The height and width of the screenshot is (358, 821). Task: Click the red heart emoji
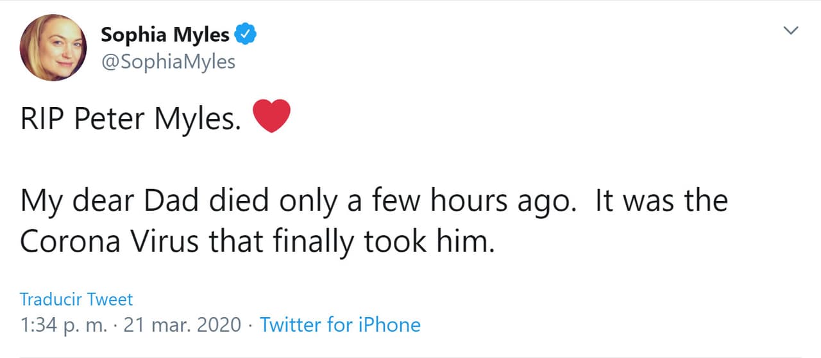click(x=272, y=117)
